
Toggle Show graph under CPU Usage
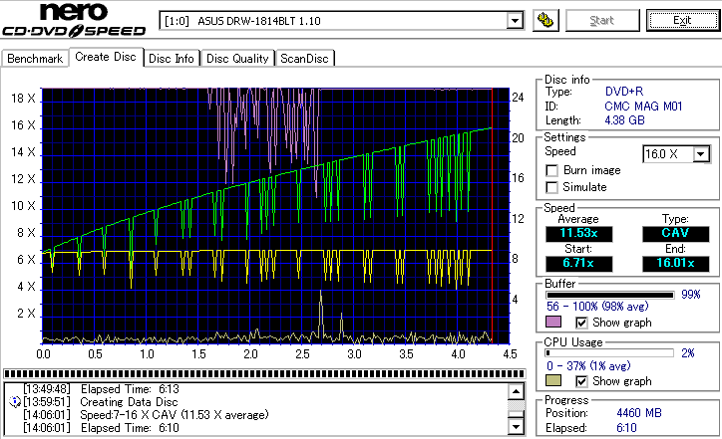(582, 381)
